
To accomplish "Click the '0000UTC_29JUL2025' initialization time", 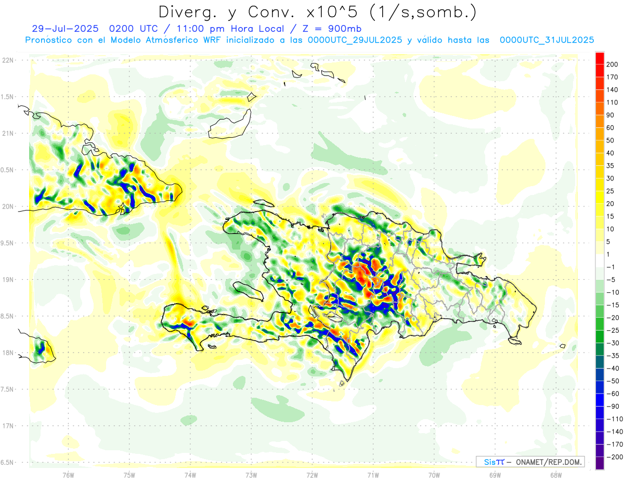I will [x=355, y=40].
